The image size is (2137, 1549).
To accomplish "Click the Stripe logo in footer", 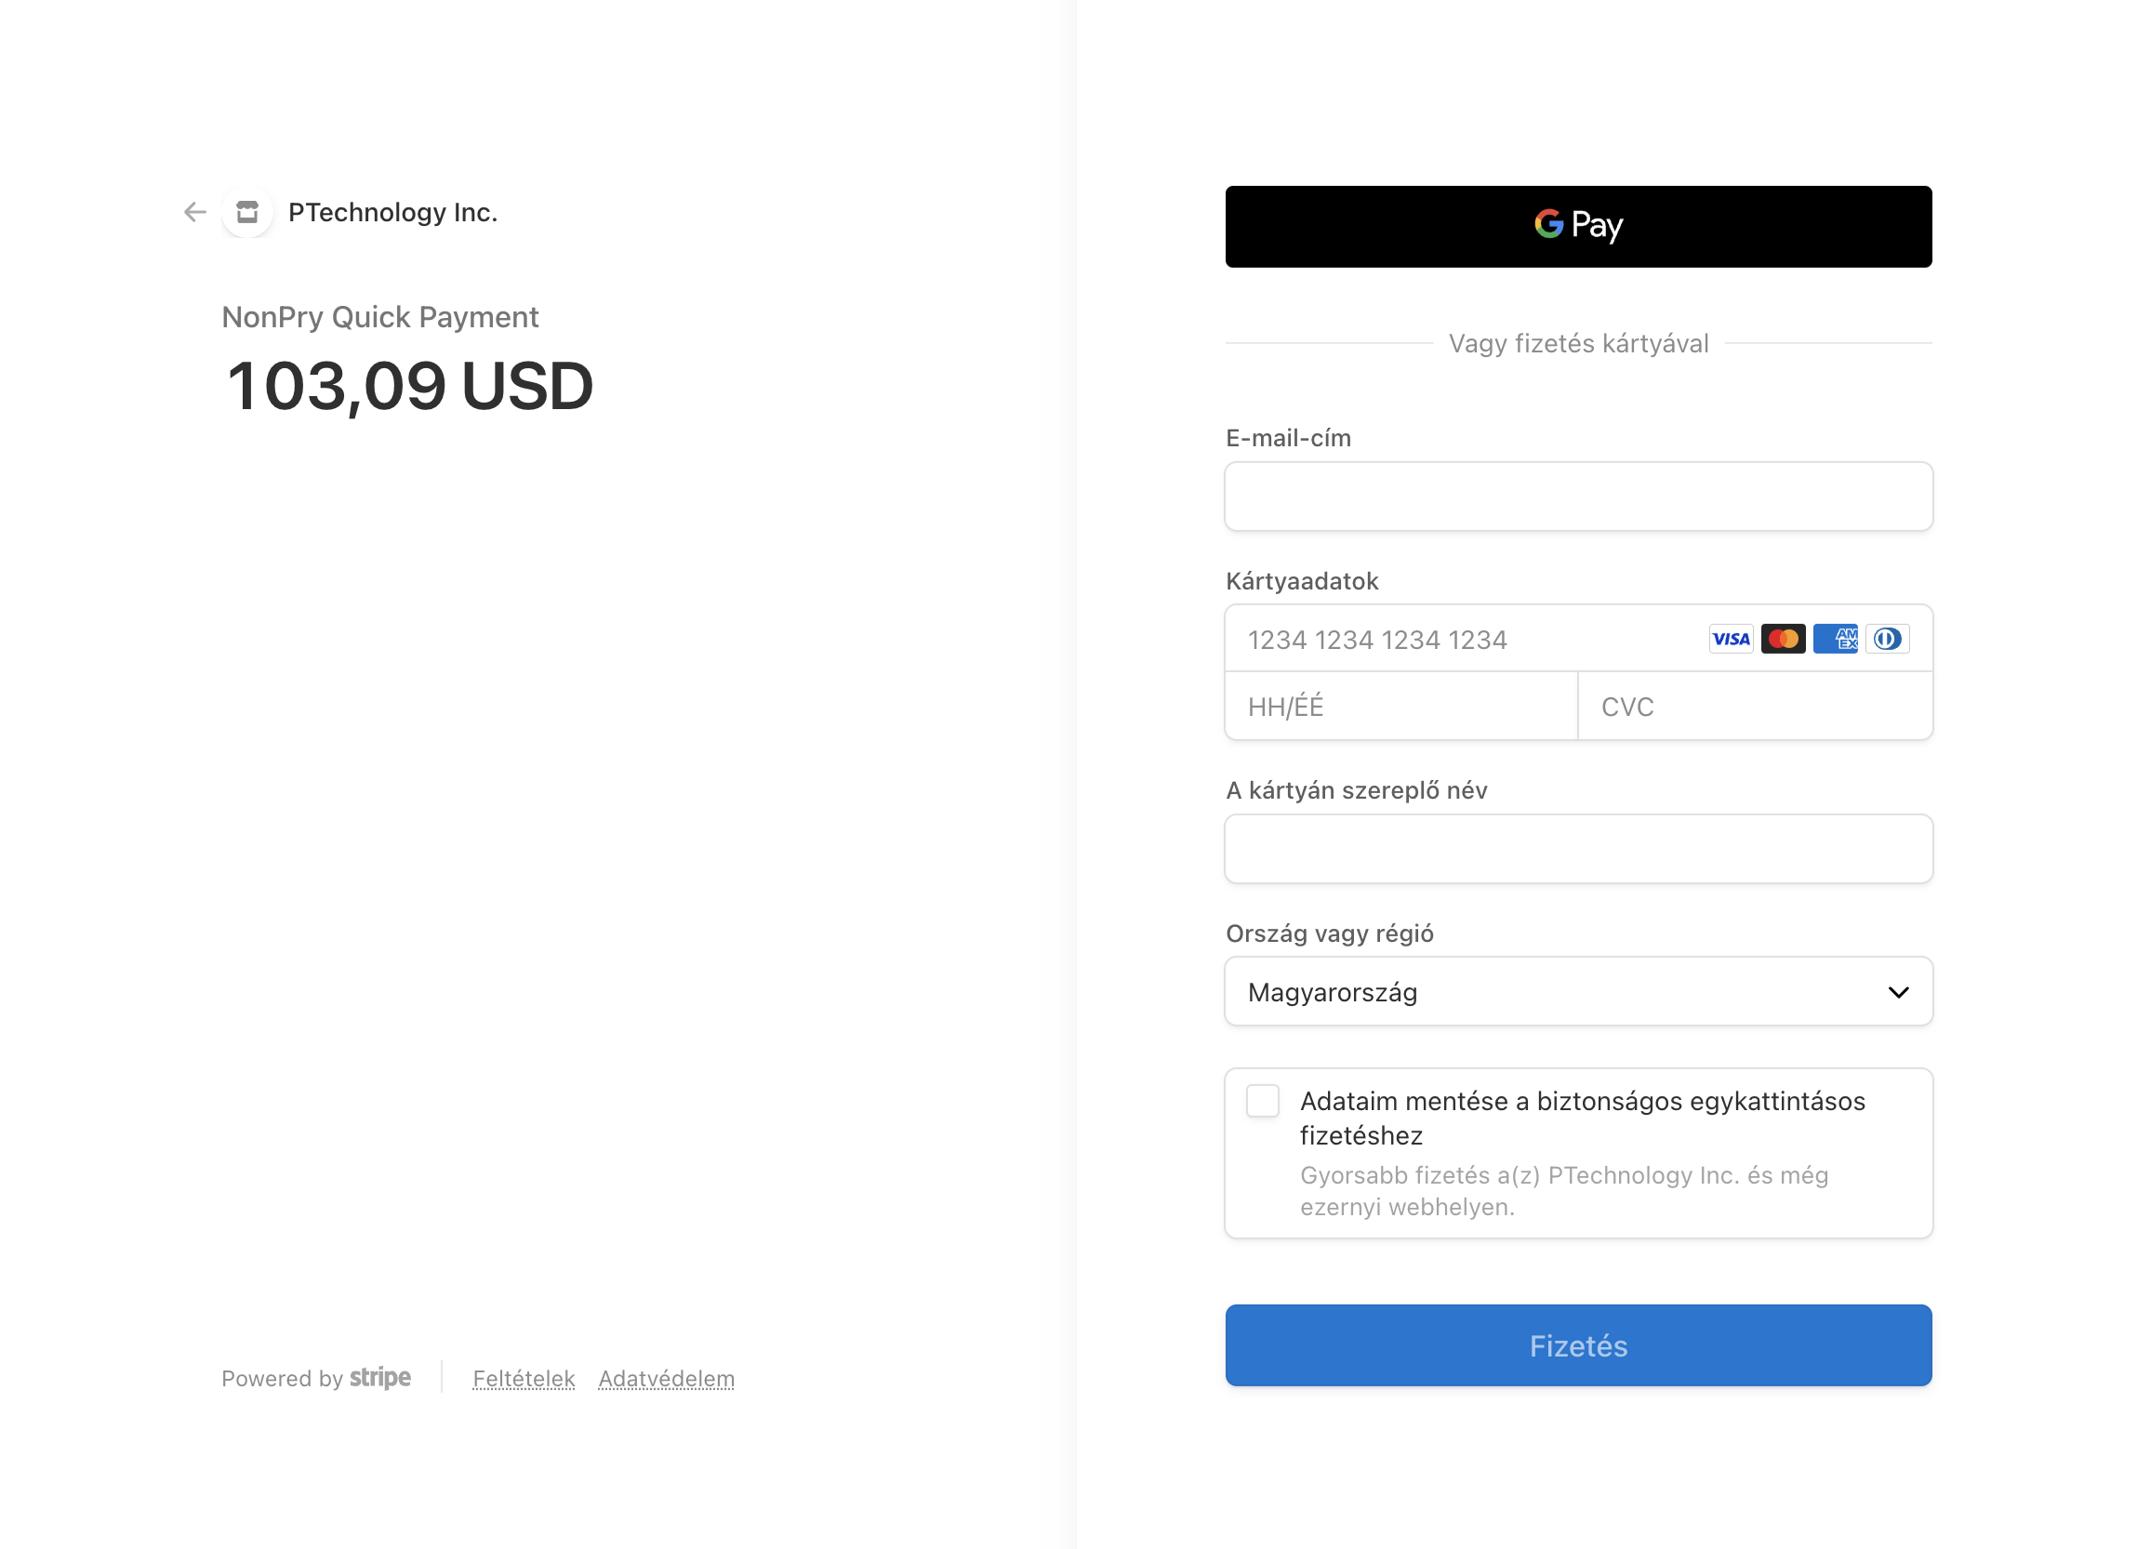I will (379, 1378).
